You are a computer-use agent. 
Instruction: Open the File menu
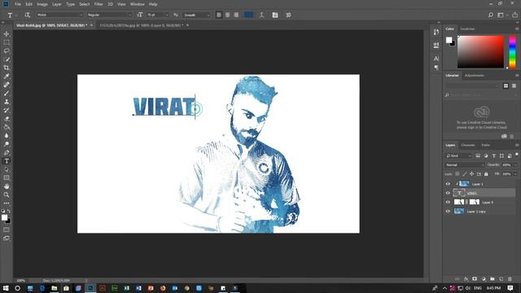coord(18,4)
